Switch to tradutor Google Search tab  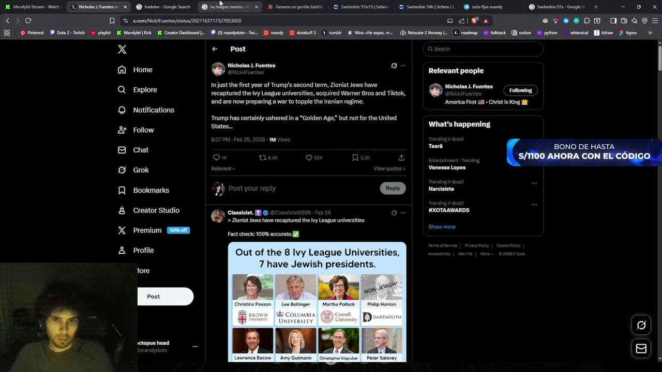click(x=163, y=7)
